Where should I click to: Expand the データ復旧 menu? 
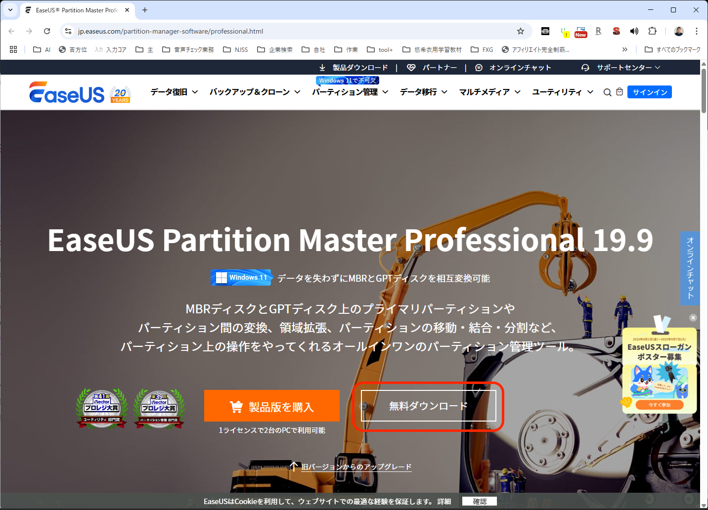coord(174,92)
